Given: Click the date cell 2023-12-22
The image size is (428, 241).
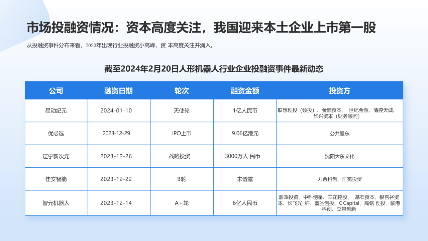Looking at the screenshot, I should 119,179.
